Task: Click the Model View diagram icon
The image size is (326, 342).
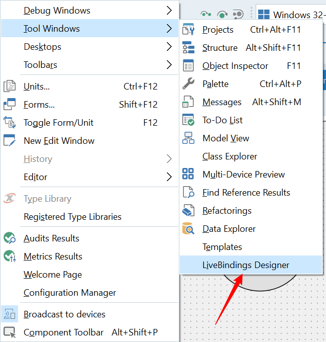Action: point(188,138)
